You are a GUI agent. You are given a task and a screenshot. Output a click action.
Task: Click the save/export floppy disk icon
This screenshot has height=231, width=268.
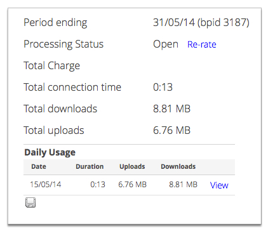[30, 202]
